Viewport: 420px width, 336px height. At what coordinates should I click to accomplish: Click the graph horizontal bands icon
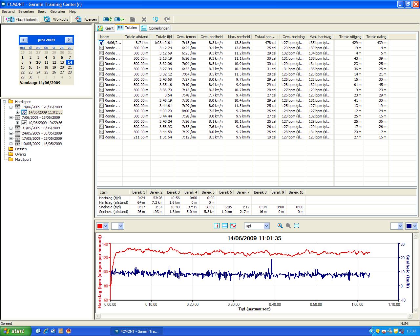click(x=225, y=226)
